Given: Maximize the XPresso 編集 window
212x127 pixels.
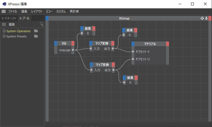Looking at the screenshot, I should [x=192, y=4].
